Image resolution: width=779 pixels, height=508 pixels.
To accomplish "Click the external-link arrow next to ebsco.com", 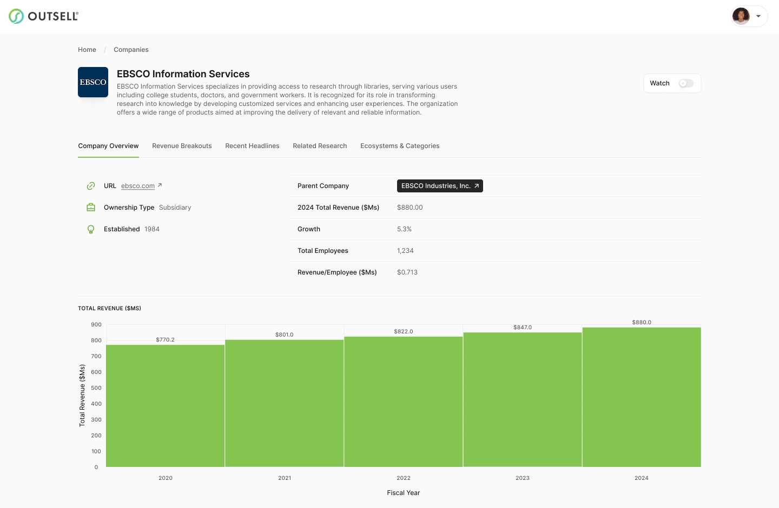I will (159, 185).
